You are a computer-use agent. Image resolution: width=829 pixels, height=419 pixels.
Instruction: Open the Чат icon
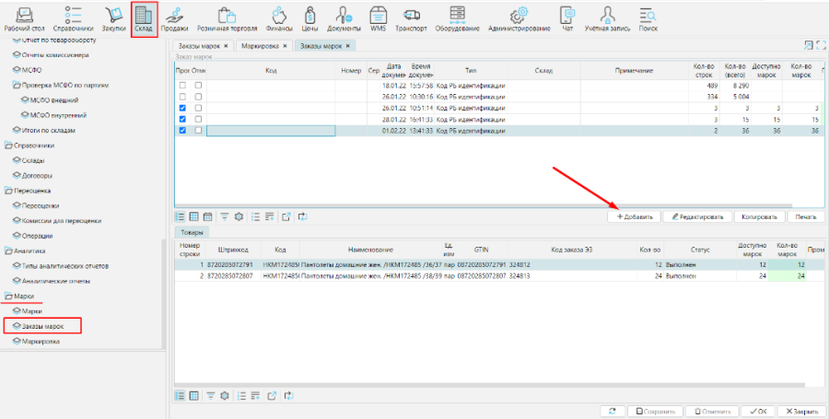tap(567, 17)
